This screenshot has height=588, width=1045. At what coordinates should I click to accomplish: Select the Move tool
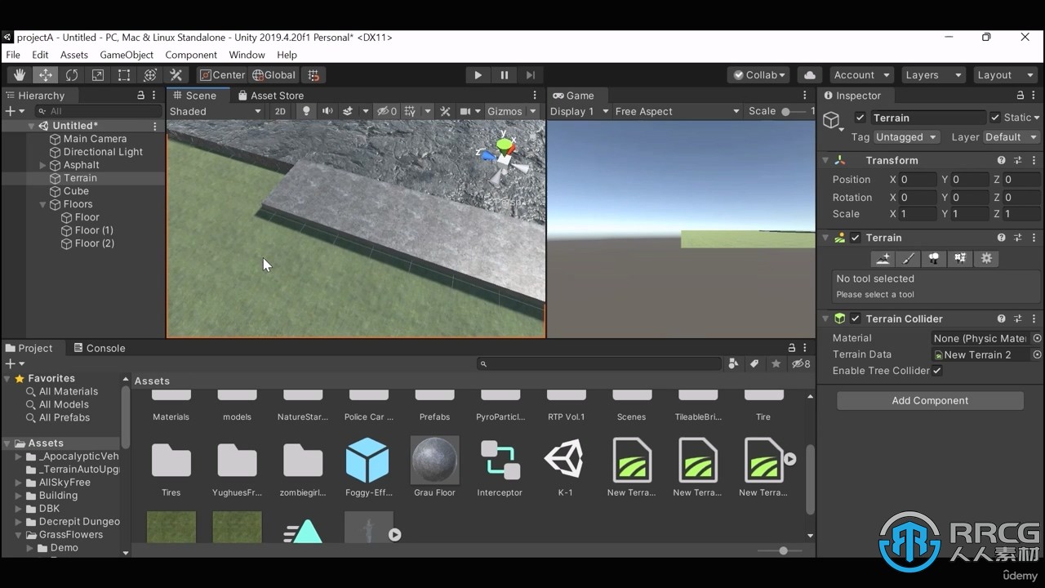(45, 75)
